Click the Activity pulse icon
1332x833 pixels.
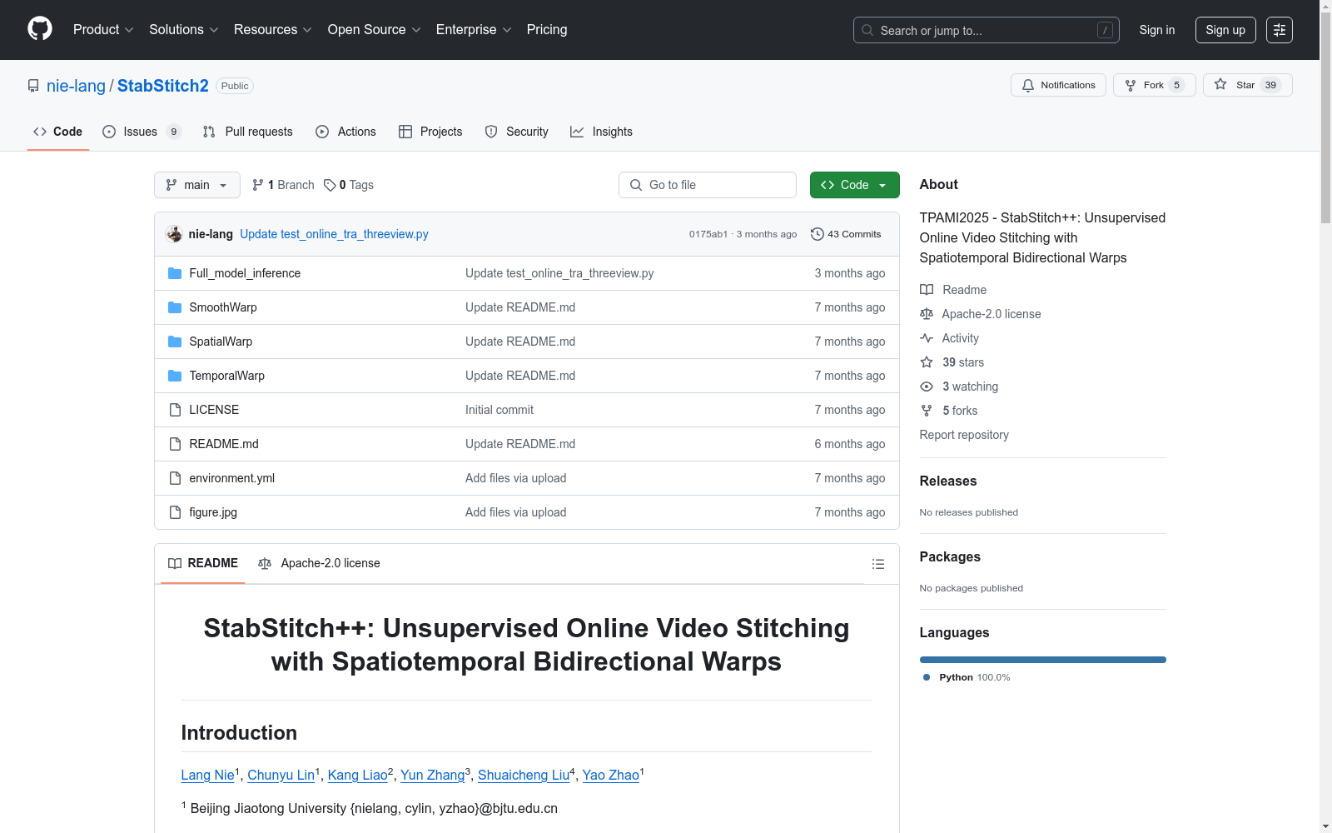click(927, 338)
